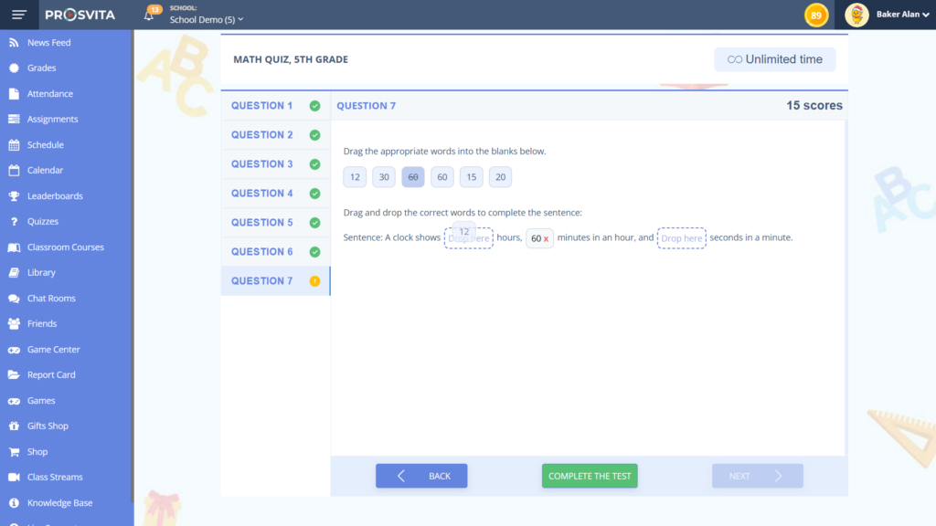The image size is (936, 526).
Task: Open the Class Streams camera icon
Action: coord(14,478)
